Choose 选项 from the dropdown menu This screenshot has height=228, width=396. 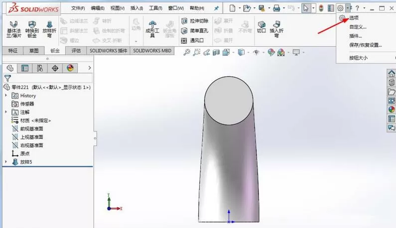pos(354,18)
